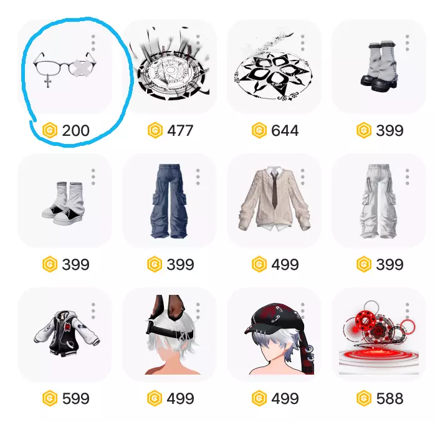
Task: Select the red glowing portal effect thumbnail
Action: (x=379, y=335)
